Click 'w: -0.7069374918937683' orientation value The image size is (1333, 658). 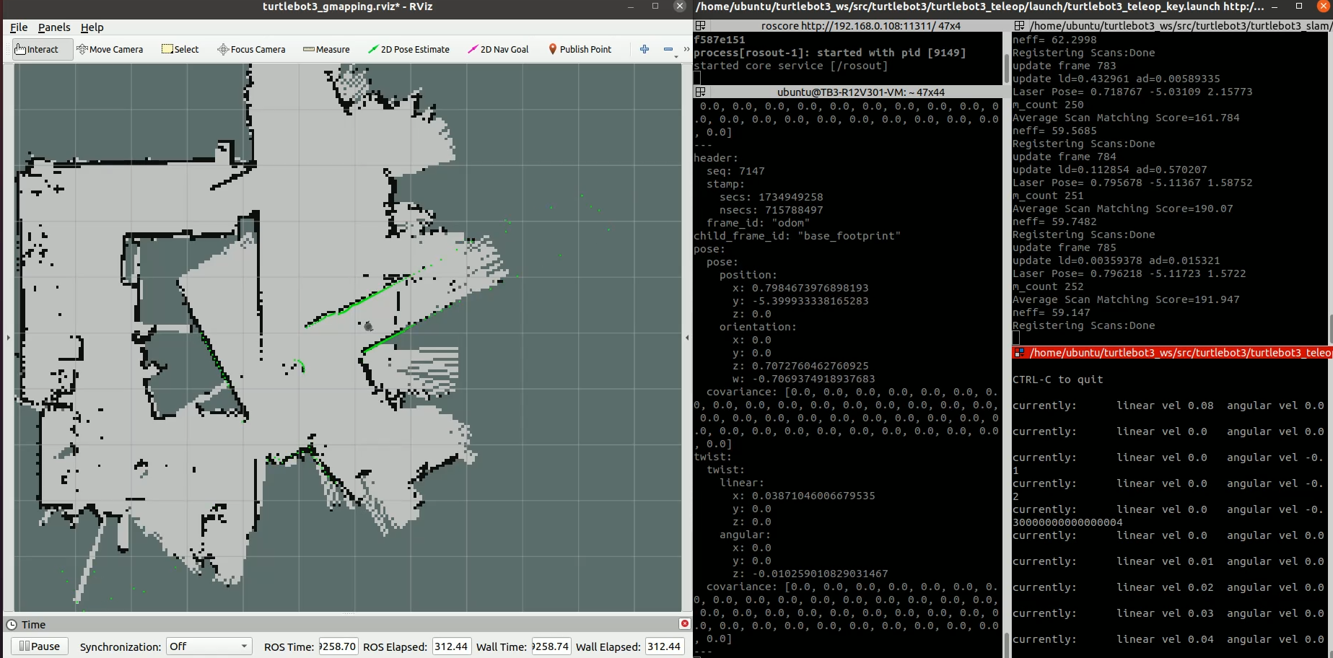(x=804, y=379)
